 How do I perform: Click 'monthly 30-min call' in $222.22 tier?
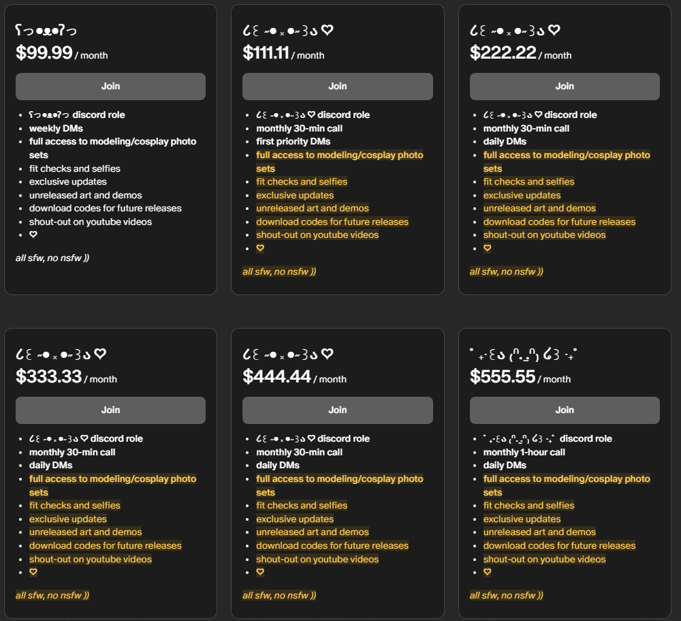(526, 128)
